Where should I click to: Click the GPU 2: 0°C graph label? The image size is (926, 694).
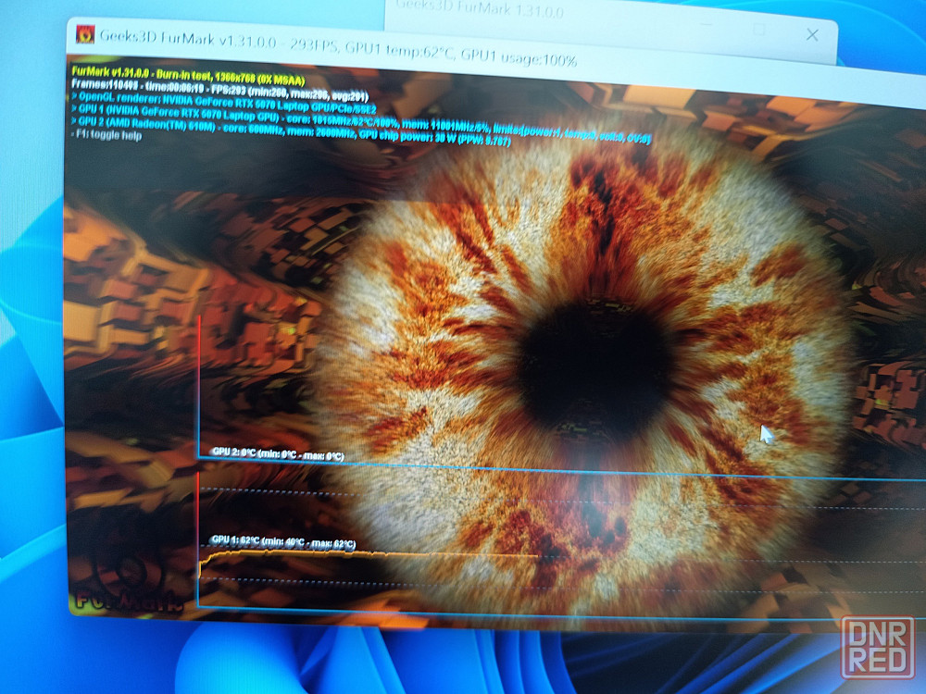coord(278,453)
